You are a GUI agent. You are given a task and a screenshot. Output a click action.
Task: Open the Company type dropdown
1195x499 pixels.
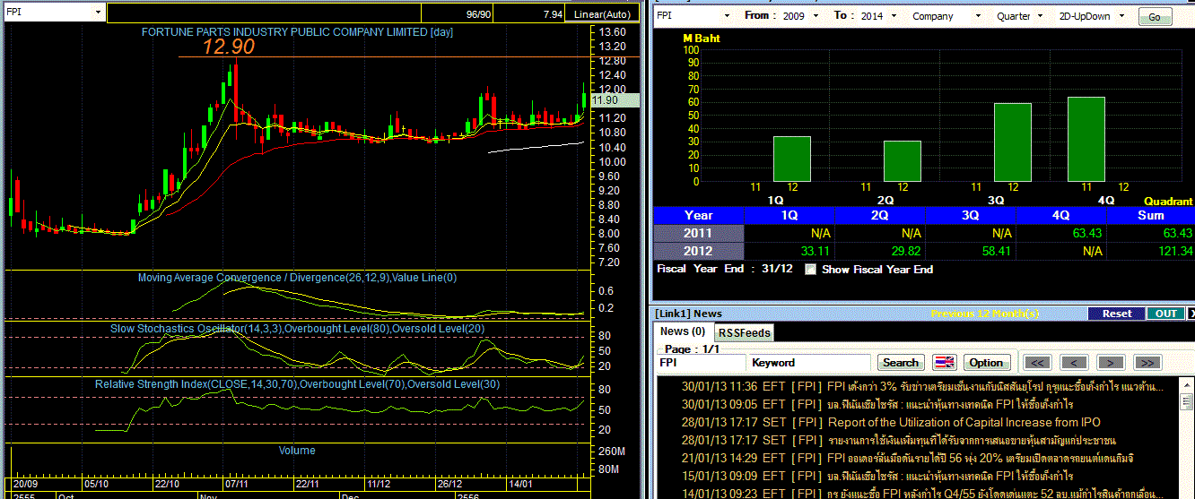click(x=976, y=16)
